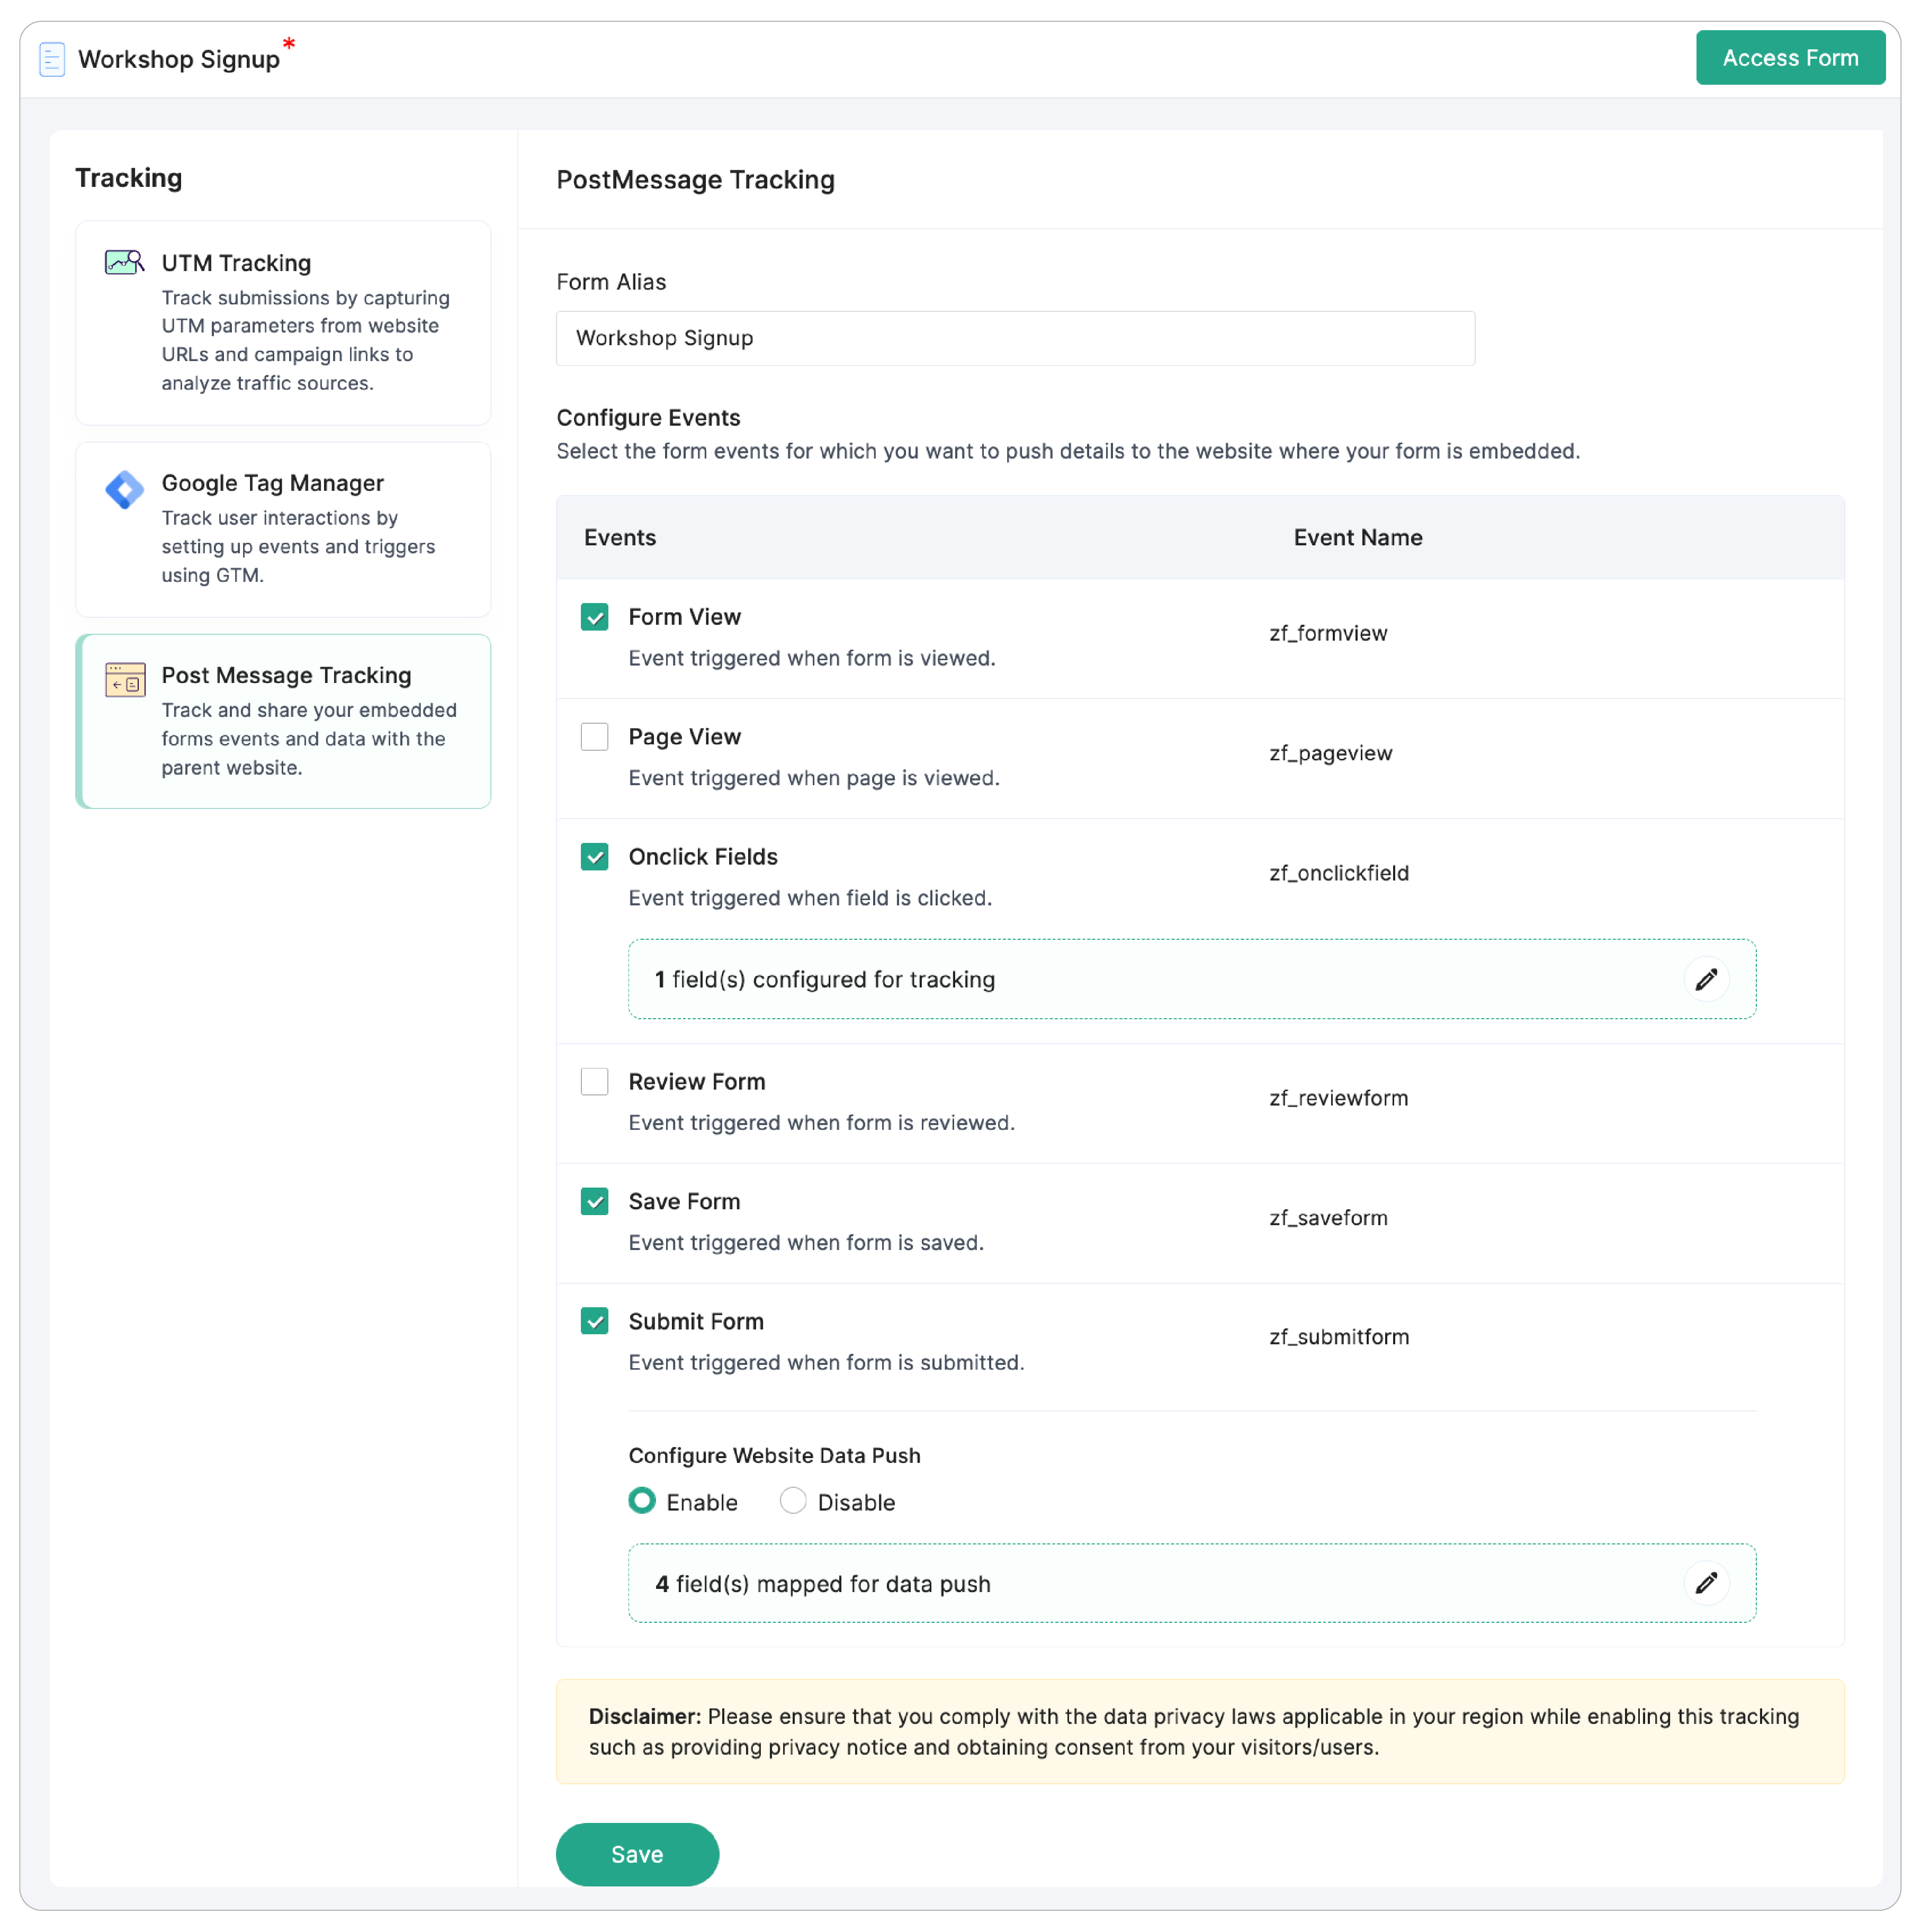Screen dimensions: 1921x1932
Task: Click the PostMessage Tracking heading
Action: [695, 180]
